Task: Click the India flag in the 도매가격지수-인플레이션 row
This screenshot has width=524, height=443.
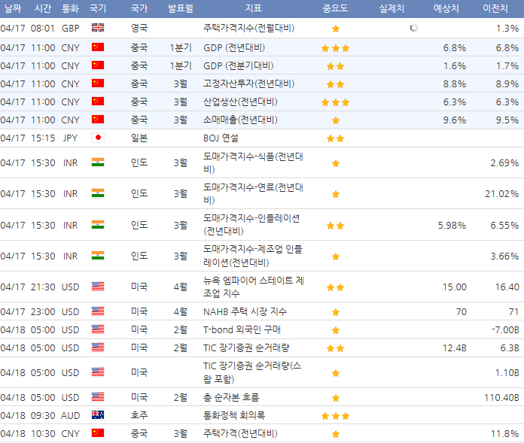Action: (98, 225)
